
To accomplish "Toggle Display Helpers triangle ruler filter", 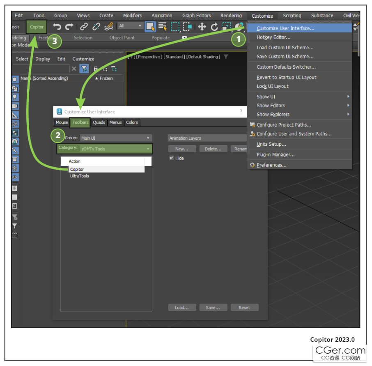I will coord(15,115).
